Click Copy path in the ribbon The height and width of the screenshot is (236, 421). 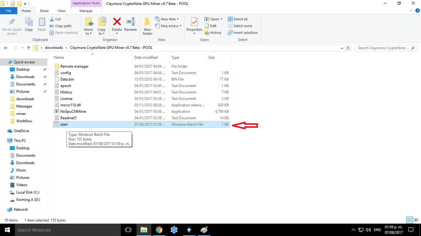(x=61, y=26)
